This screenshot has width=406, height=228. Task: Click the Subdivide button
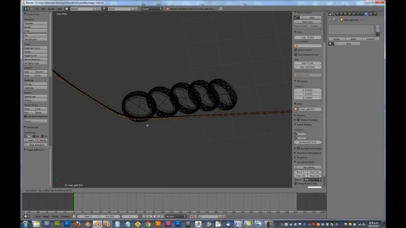pyautogui.click(x=36, y=88)
